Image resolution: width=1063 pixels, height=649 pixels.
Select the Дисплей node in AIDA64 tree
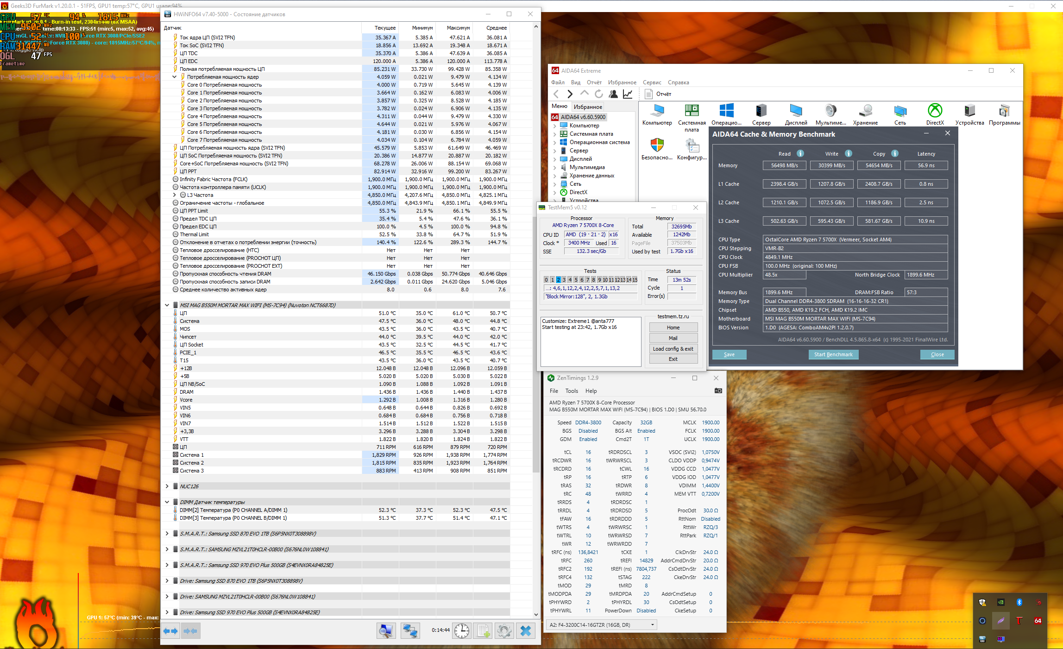580,159
